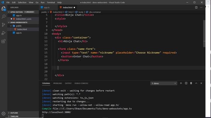Switch to the app.ts editor tab
The height and width of the screenshot is (118, 211).
click(x=48, y=8)
